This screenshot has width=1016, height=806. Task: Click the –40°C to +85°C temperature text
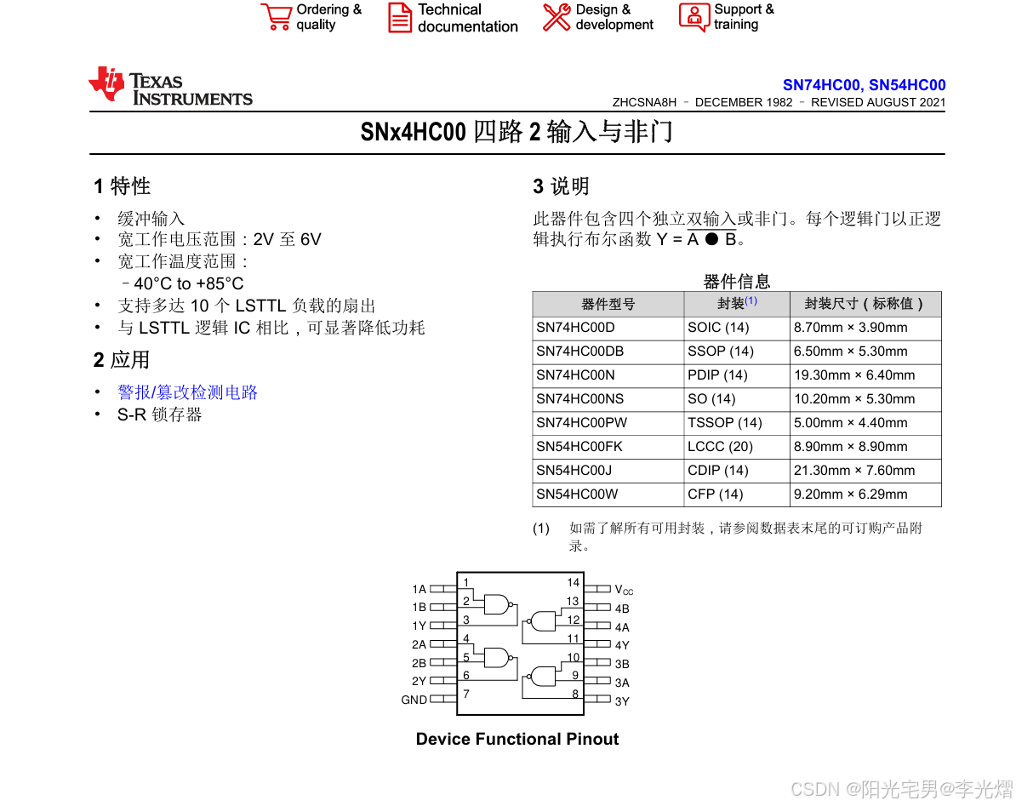point(182,283)
